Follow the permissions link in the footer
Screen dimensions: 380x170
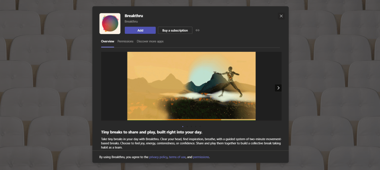coord(201,157)
